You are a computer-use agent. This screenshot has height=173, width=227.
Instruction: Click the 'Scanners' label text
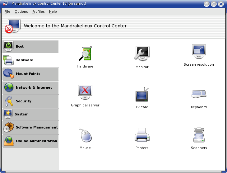(199, 148)
